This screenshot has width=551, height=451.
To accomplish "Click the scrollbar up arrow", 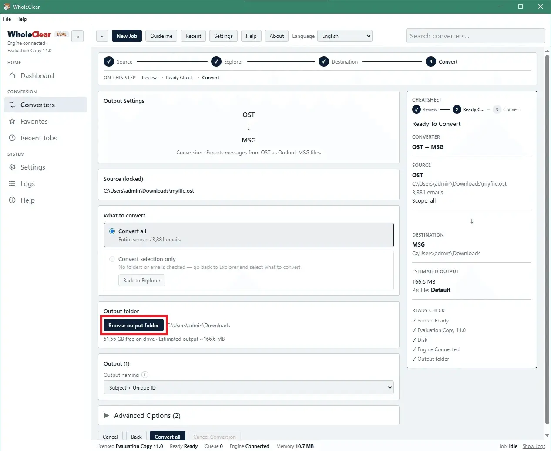I will click(x=547, y=51).
